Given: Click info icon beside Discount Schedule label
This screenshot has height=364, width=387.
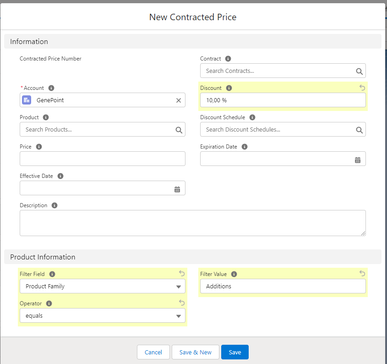Looking at the screenshot, I should [252, 117].
